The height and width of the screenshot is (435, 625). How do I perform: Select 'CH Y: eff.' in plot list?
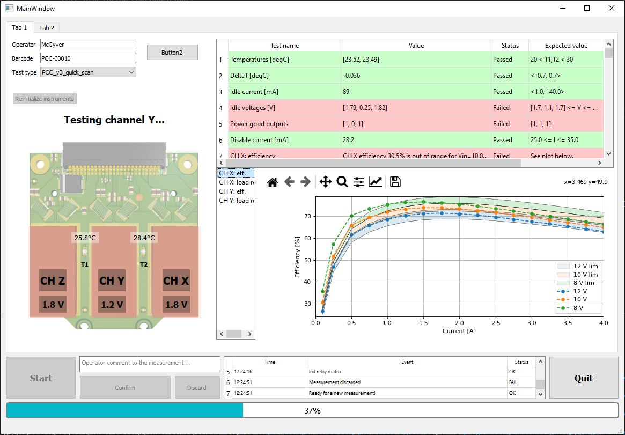tap(232, 191)
